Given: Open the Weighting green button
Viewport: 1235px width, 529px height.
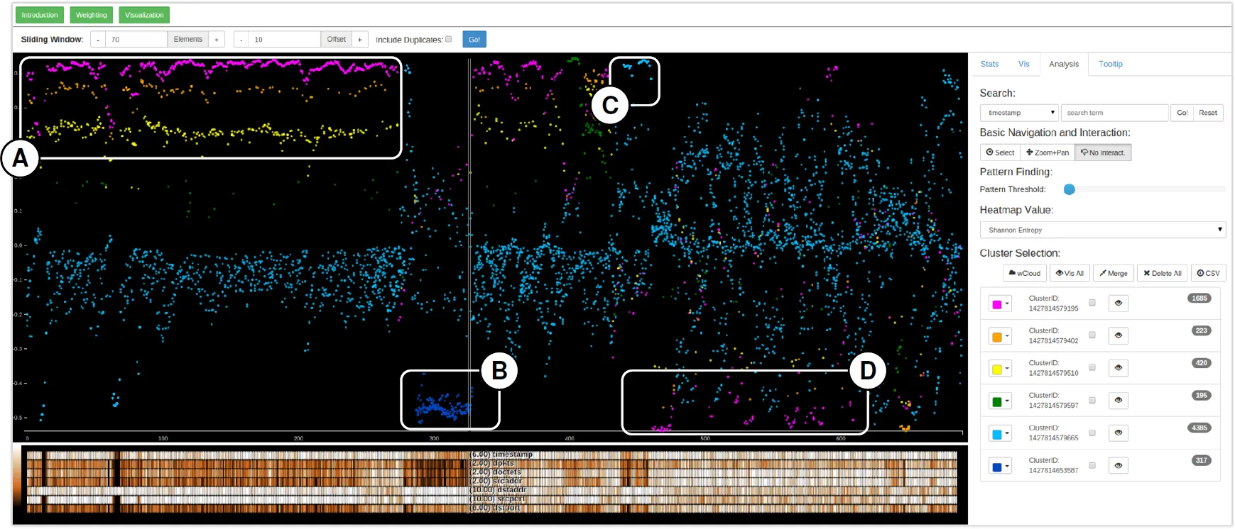Looking at the screenshot, I should coord(92,15).
